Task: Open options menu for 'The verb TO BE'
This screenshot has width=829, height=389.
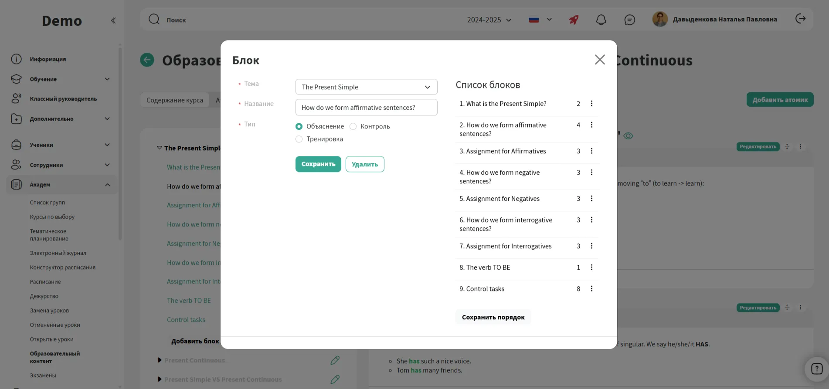Action: tap(591, 267)
